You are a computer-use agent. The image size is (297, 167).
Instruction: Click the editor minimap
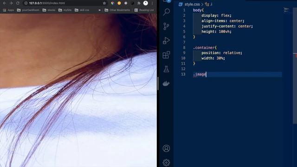(x=287, y=10)
